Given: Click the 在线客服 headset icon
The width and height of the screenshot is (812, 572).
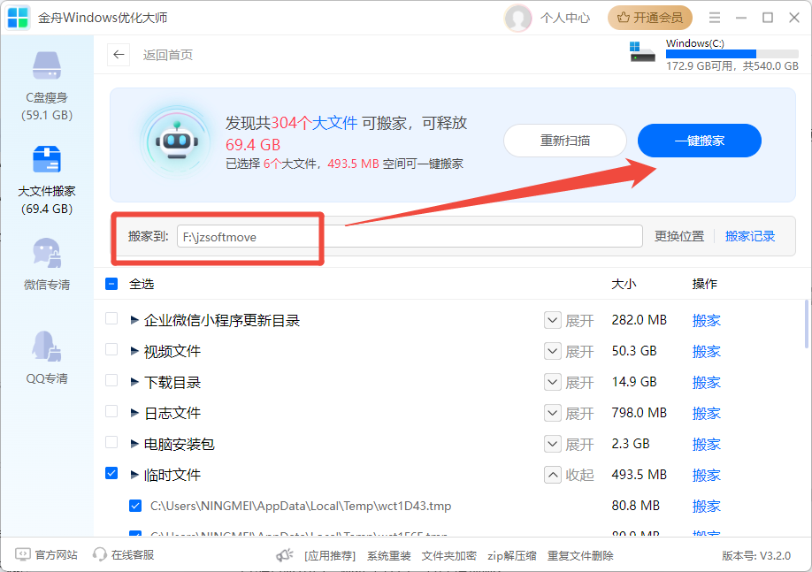Looking at the screenshot, I should (99, 555).
